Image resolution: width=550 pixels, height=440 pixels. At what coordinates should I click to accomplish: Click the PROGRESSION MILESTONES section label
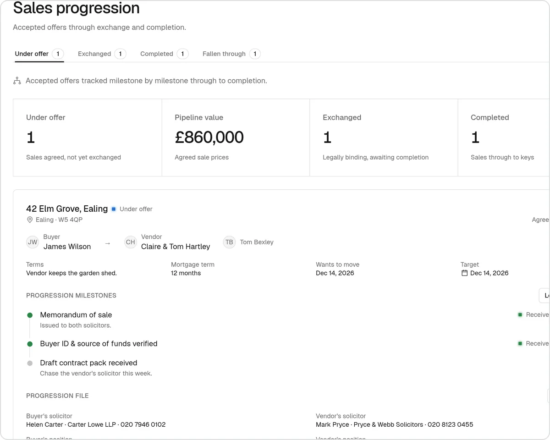71,296
